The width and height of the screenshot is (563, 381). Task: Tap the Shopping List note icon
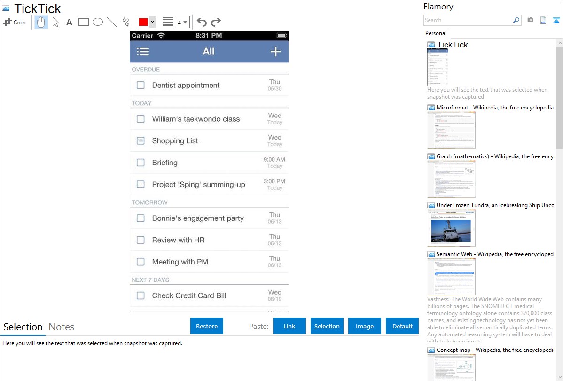point(141,141)
